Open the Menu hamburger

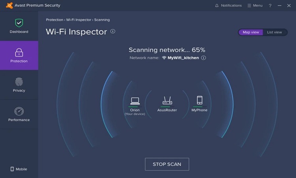click(255, 6)
